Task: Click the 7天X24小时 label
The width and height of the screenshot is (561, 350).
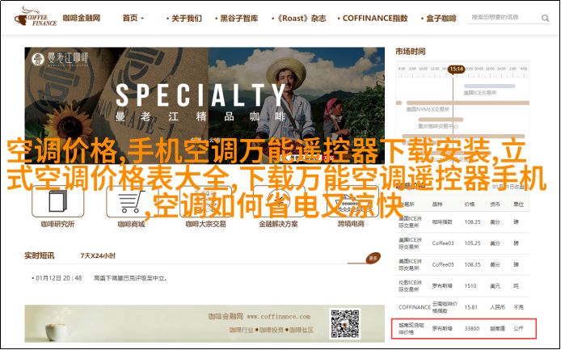Action: (98, 255)
